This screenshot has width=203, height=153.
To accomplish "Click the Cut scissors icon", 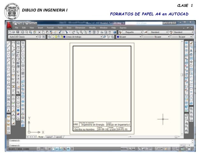I will [39, 32].
